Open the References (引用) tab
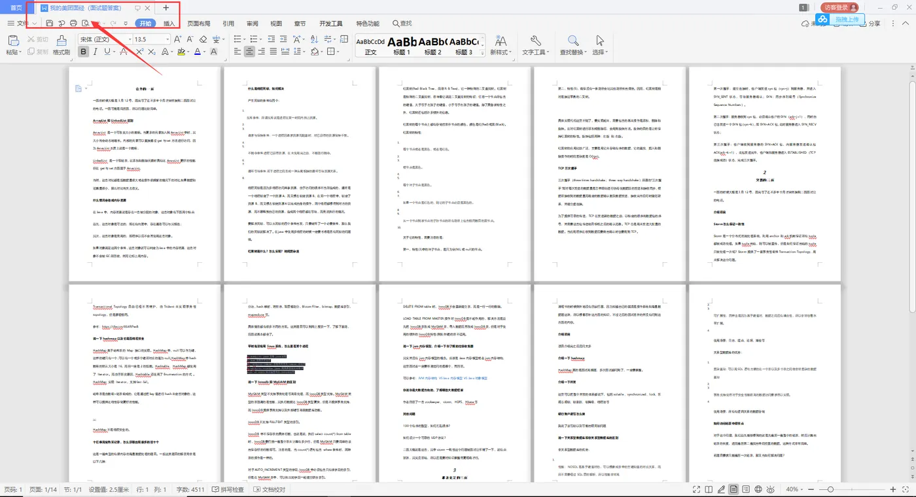Screen dimensions: 916x497 coord(228,24)
